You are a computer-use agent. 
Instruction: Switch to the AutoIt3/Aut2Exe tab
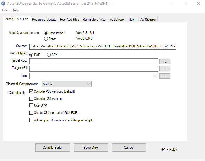[17, 19]
